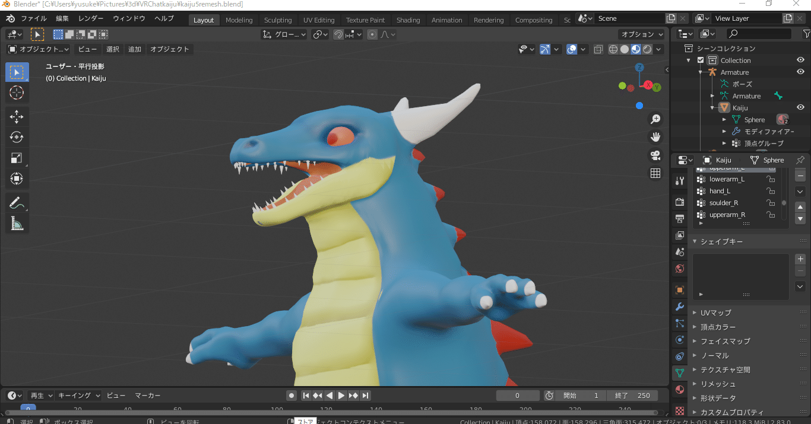Select the Annotate tool
Screen dimensions: 811x424
pyautogui.click(x=17, y=202)
